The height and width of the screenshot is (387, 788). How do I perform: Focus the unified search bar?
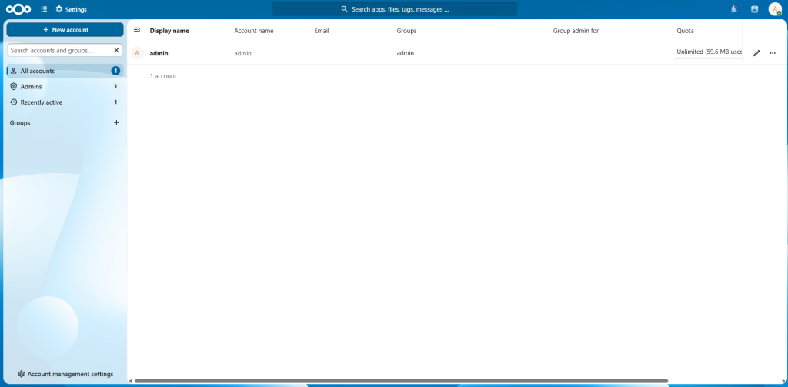tap(395, 9)
